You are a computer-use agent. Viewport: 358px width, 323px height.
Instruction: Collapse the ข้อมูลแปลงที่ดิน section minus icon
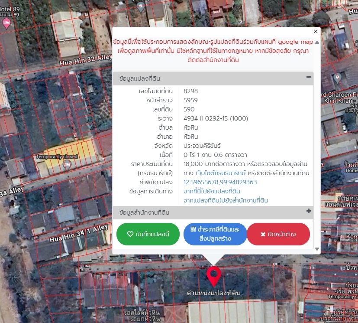click(x=309, y=77)
